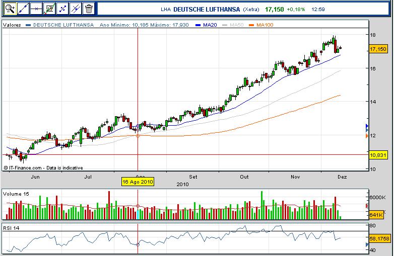Click the (Xetra) exchange label

coord(251,10)
